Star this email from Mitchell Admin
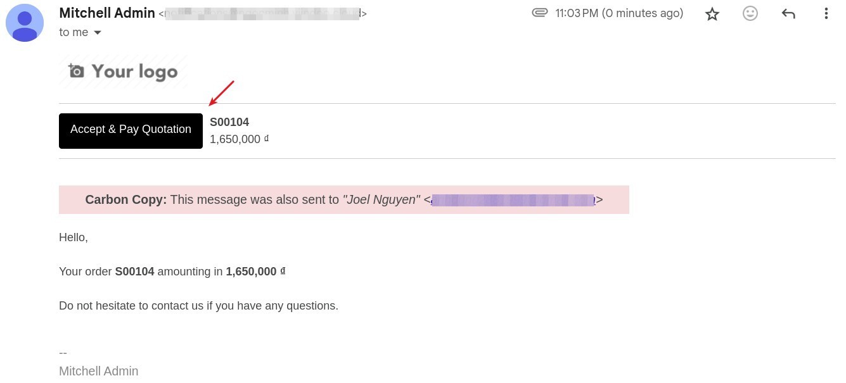Image resolution: width=846 pixels, height=383 pixels. (712, 14)
